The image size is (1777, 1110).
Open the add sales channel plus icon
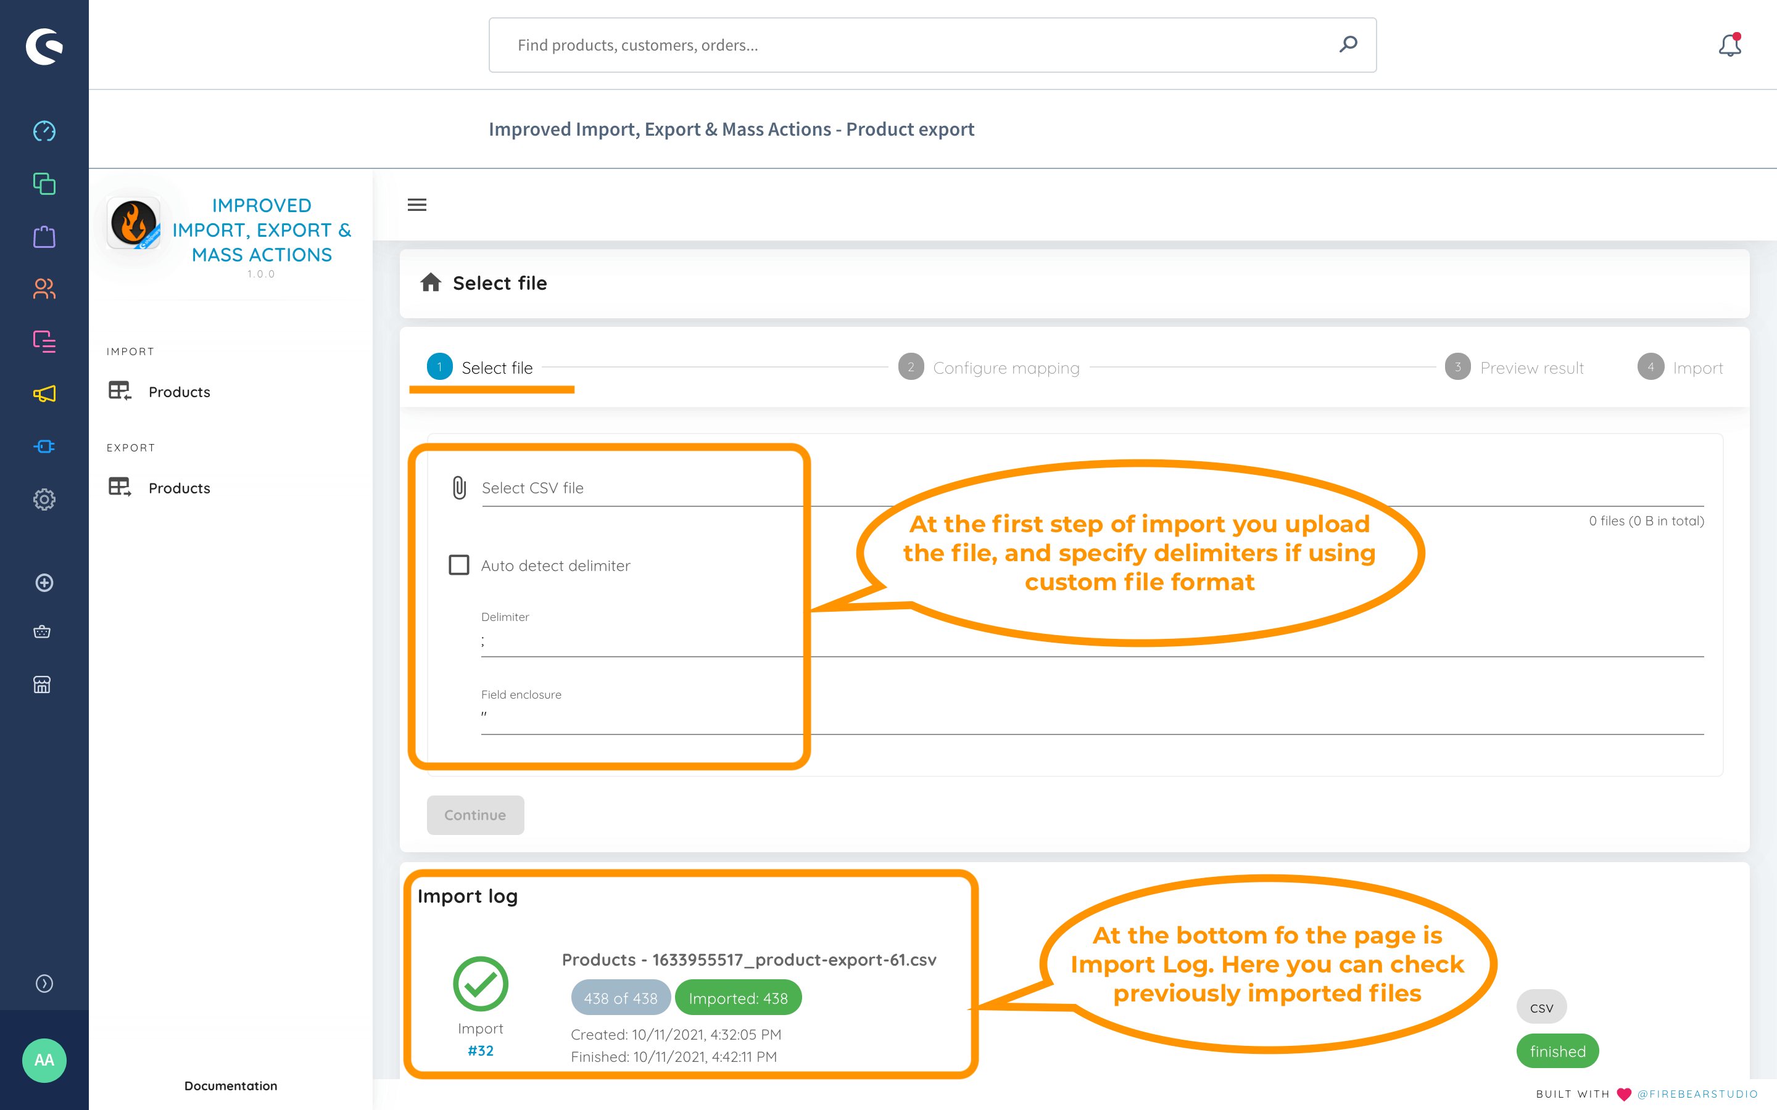coord(44,582)
